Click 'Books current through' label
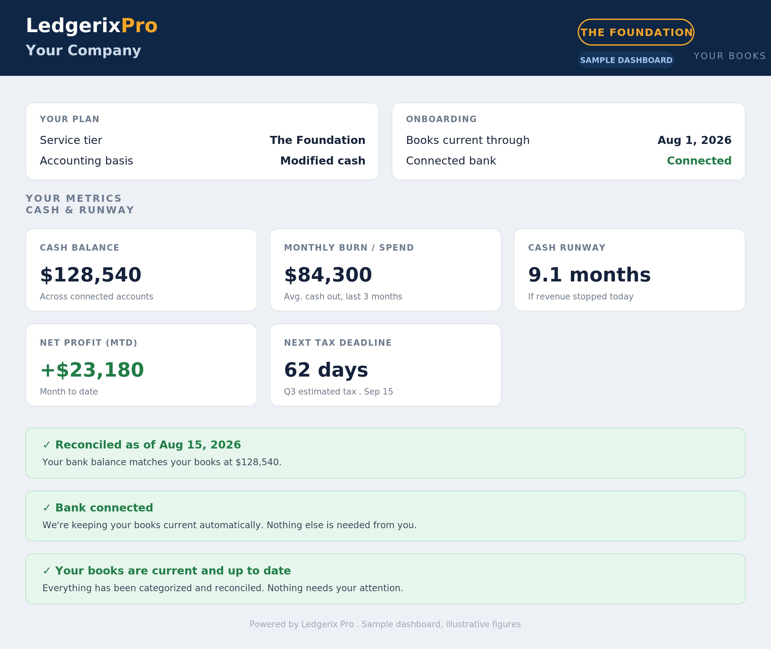Screen dimensions: 771x649 [468, 140]
